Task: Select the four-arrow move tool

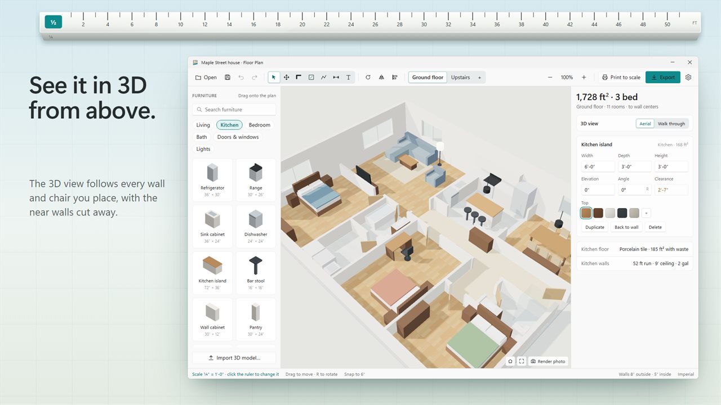Action: pyautogui.click(x=286, y=78)
